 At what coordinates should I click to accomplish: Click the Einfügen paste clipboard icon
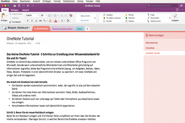click(x=4, y=16)
